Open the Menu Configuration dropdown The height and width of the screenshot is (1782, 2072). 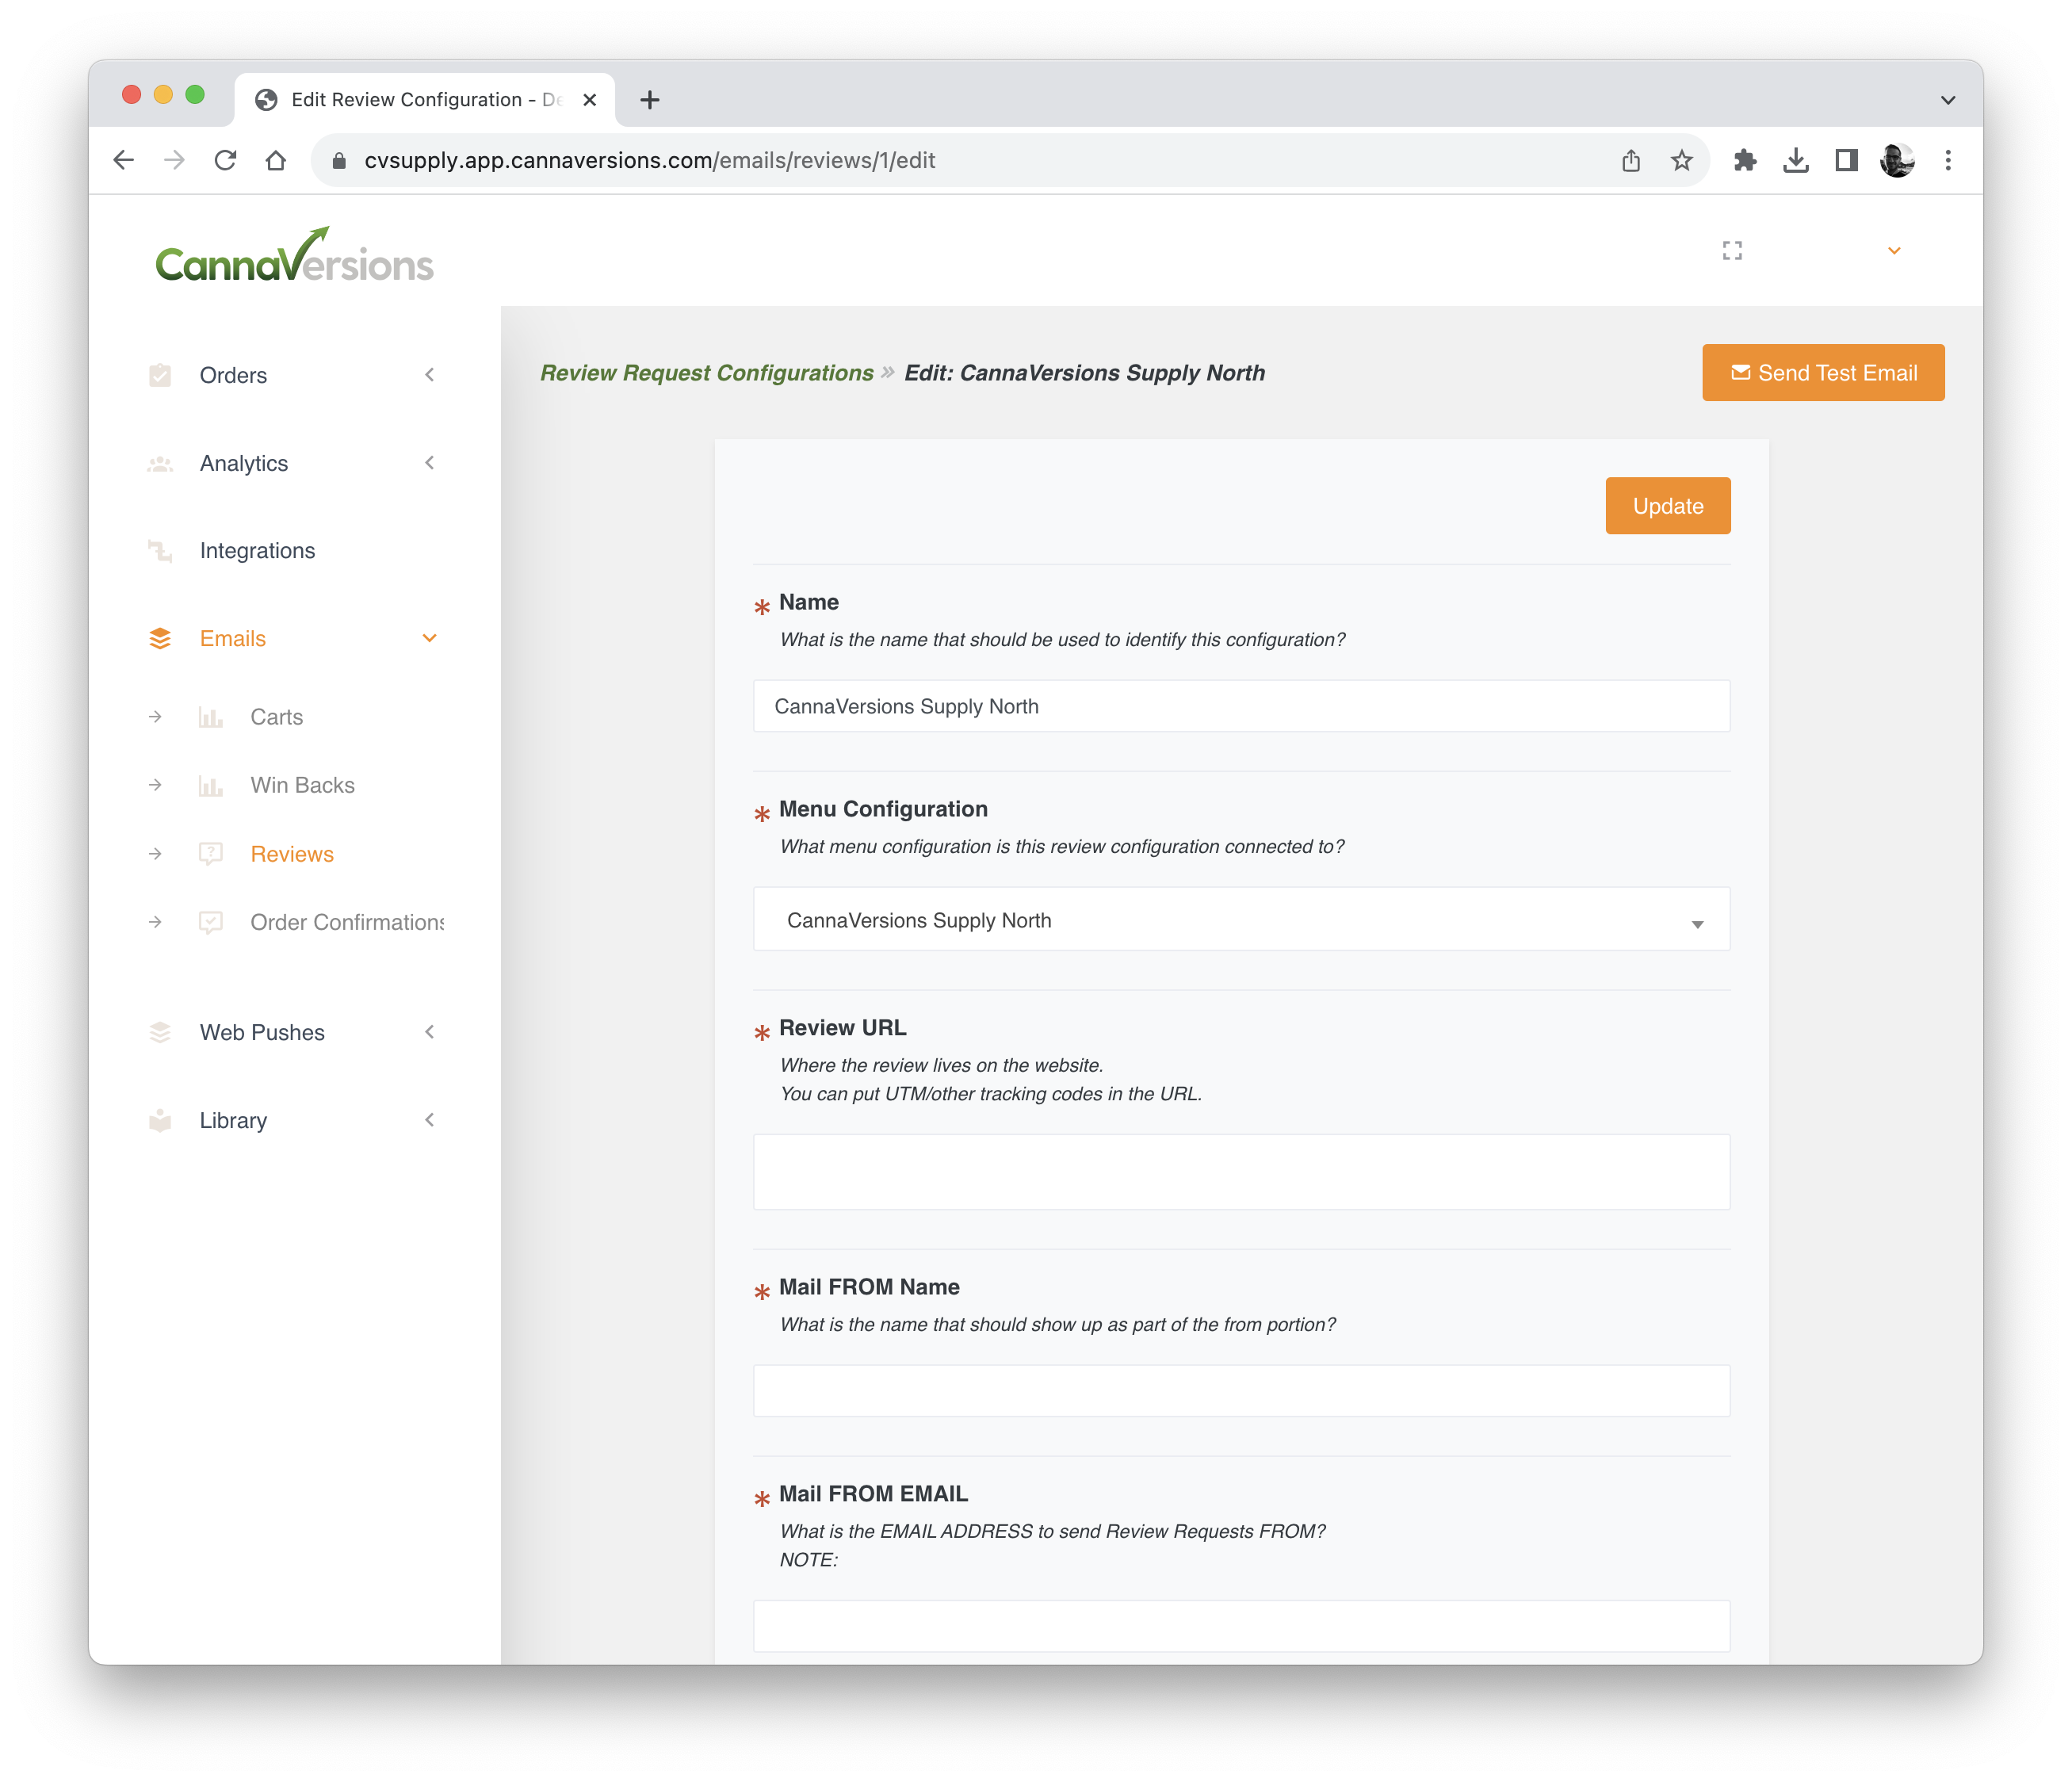[x=1241, y=920]
